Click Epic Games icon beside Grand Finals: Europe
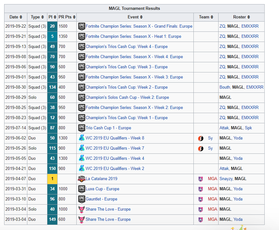This screenshot has height=230, width=279. tap(82, 26)
